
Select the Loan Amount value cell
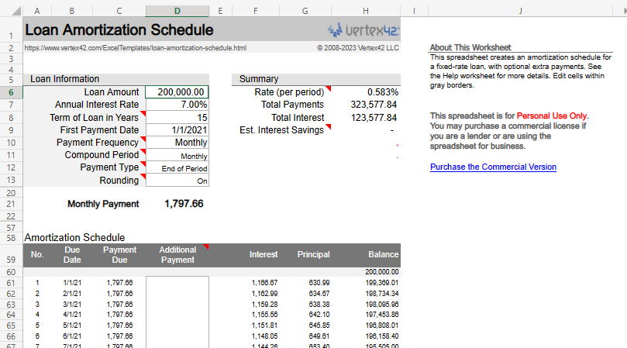(x=177, y=92)
